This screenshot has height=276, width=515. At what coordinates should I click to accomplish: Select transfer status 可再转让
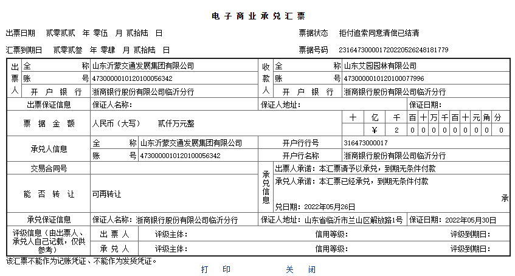click(x=106, y=194)
